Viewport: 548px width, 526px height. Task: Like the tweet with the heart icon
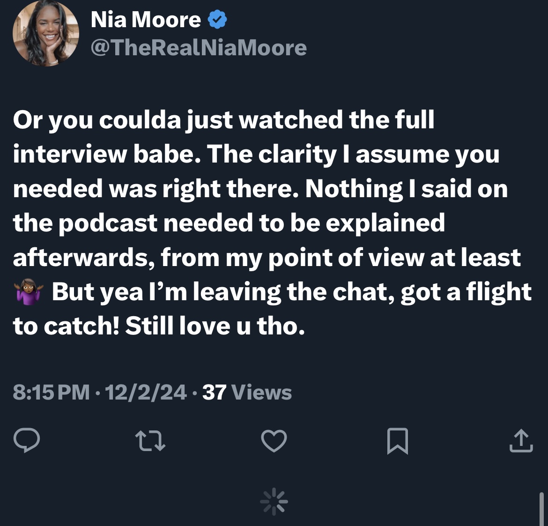pyautogui.click(x=274, y=440)
